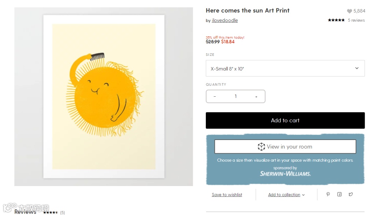The height and width of the screenshot is (215, 378).
Task: Save item to wishlist
Action: 227,195
